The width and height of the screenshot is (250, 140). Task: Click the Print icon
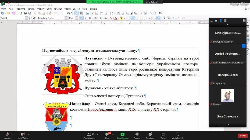click(x=25, y=13)
